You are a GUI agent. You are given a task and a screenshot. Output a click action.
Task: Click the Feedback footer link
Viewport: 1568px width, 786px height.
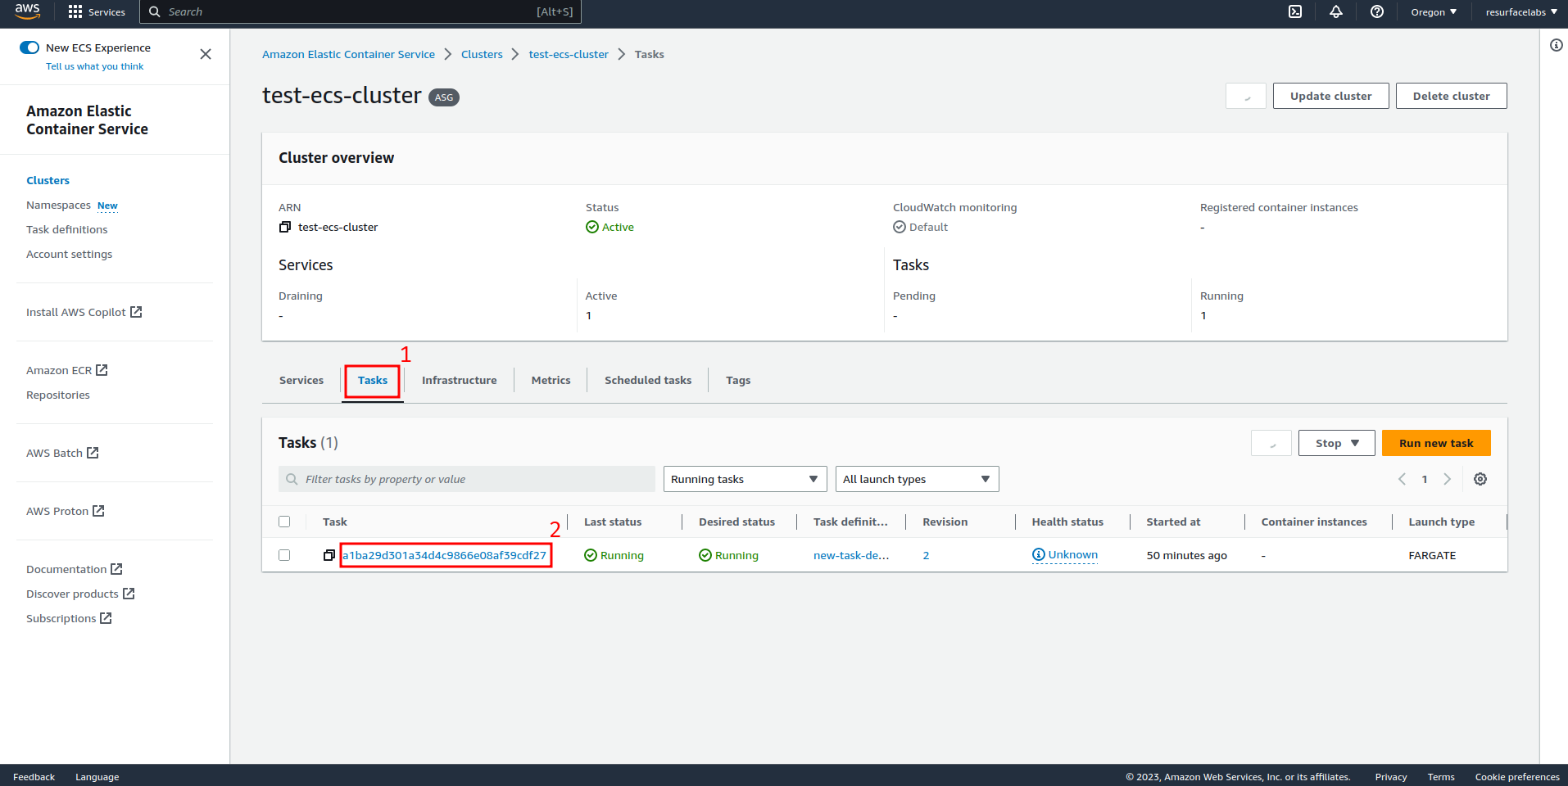pos(34,777)
